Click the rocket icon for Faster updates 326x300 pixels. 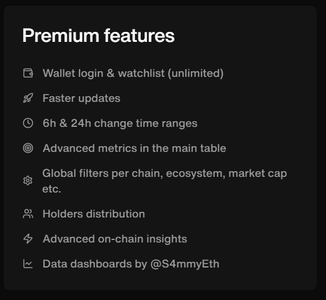28,98
